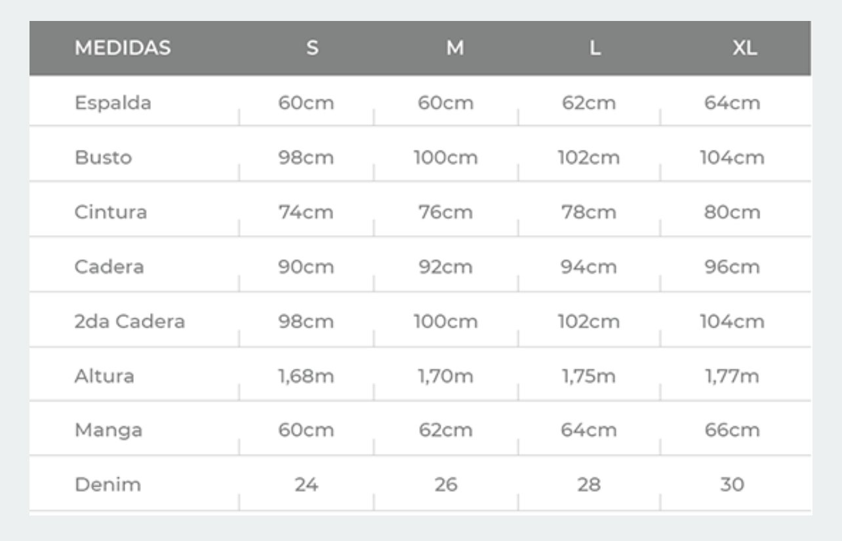Click the Denim row label
This screenshot has width=842, height=541.
(x=108, y=485)
